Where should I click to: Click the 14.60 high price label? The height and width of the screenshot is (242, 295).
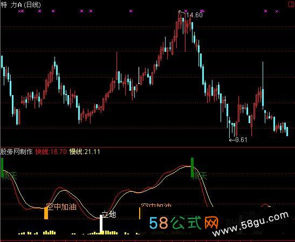tap(194, 15)
